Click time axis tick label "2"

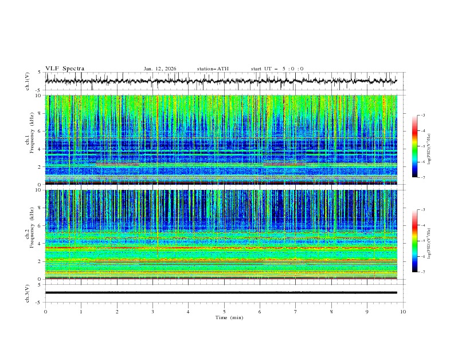pos(117,312)
